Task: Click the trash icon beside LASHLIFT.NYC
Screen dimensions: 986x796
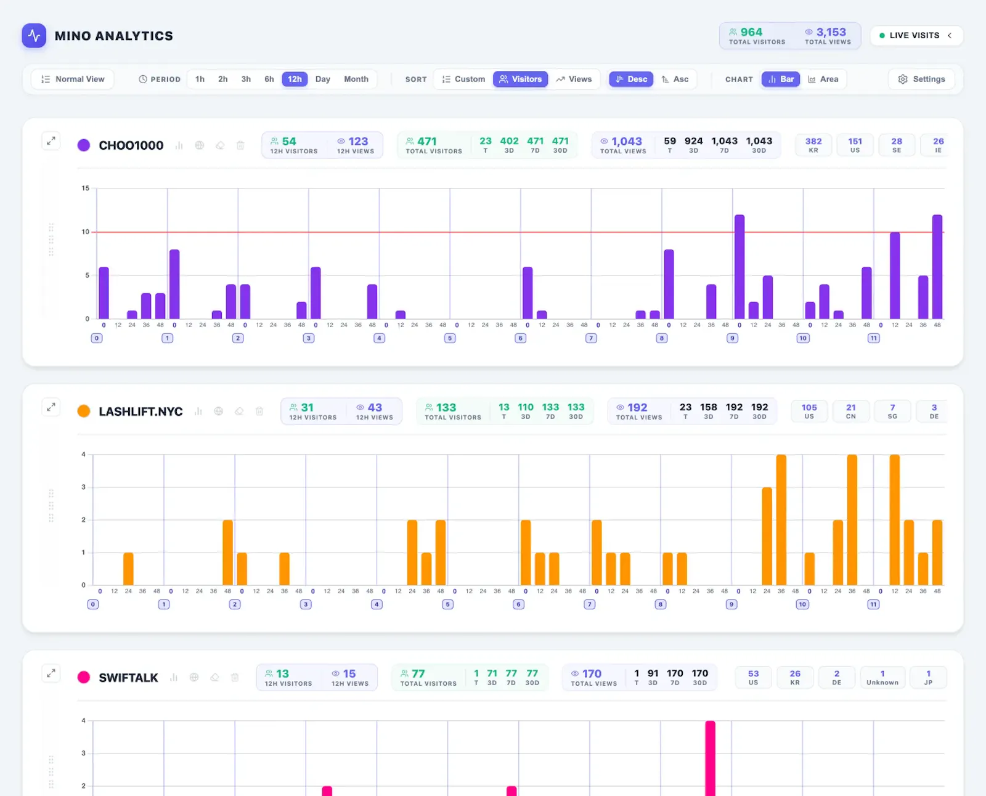Action: coord(259,412)
